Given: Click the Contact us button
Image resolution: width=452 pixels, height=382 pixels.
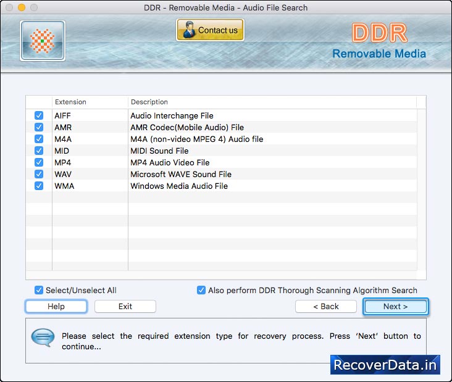Looking at the screenshot, I should [210, 30].
